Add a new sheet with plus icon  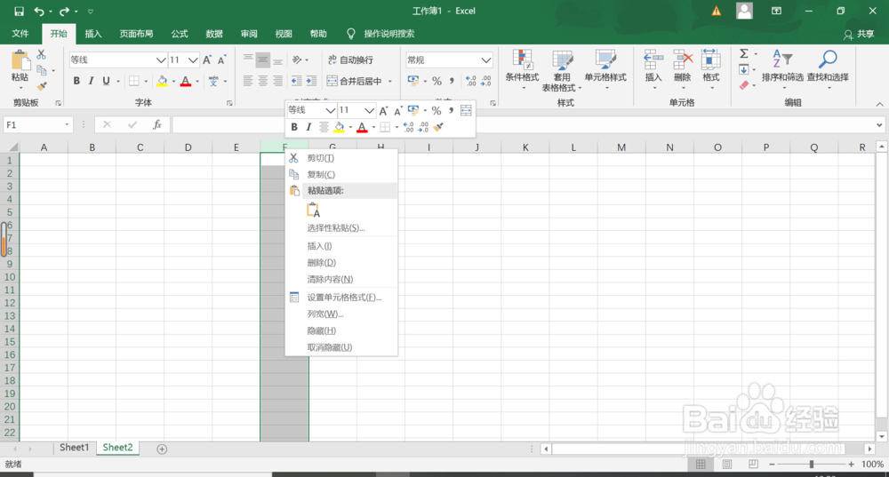(x=162, y=449)
